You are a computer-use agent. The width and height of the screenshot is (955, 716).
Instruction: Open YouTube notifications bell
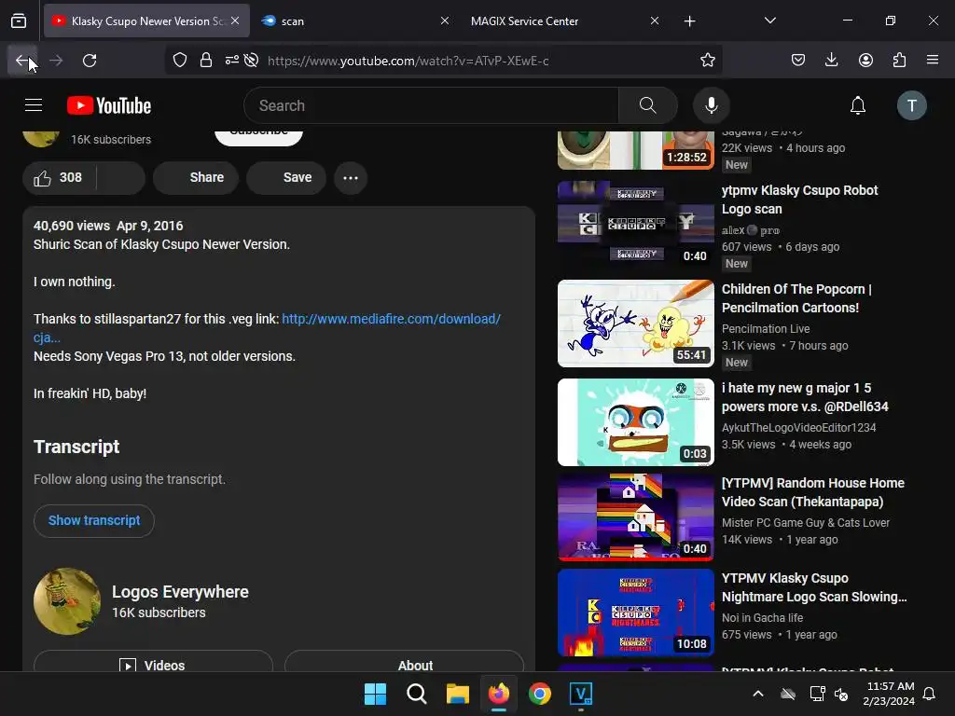tap(858, 105)
